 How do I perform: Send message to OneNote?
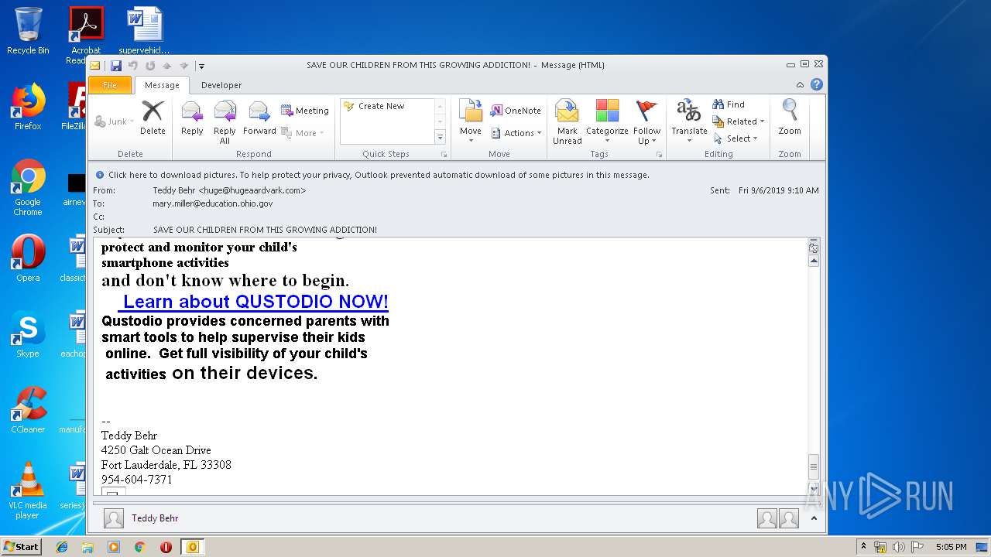(x=516, y=111)
